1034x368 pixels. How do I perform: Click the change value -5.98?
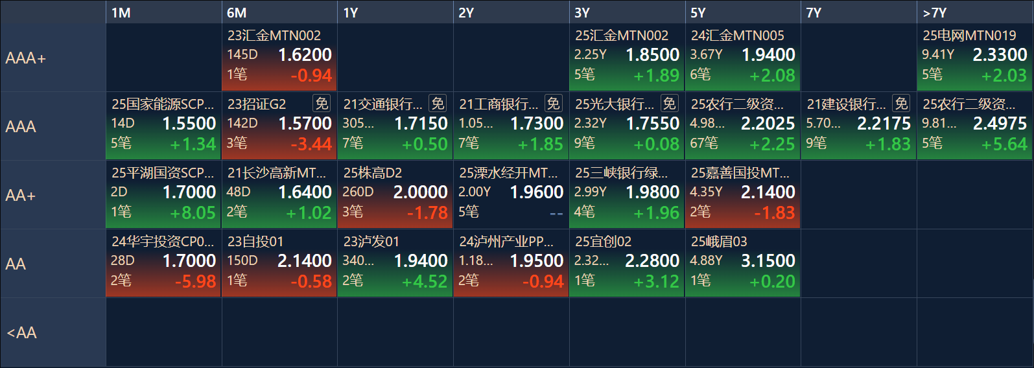(x=195, y=282)
